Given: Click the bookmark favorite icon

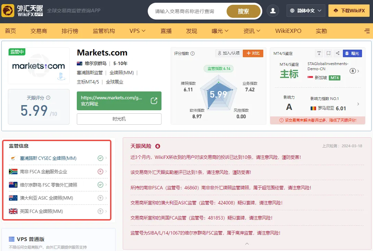Looking at the screenshot, I should coord(328,53).
